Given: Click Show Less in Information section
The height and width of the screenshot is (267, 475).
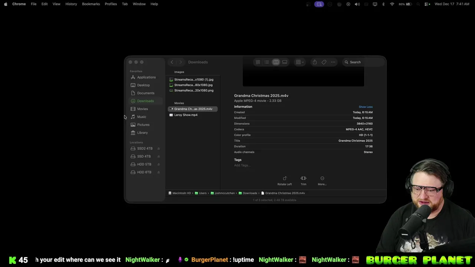Looking at the screenshot, I should 366,107.
